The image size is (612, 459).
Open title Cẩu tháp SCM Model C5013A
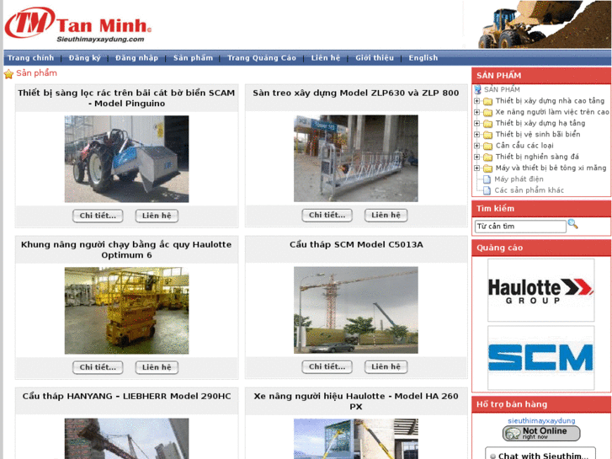pos(356,244)
